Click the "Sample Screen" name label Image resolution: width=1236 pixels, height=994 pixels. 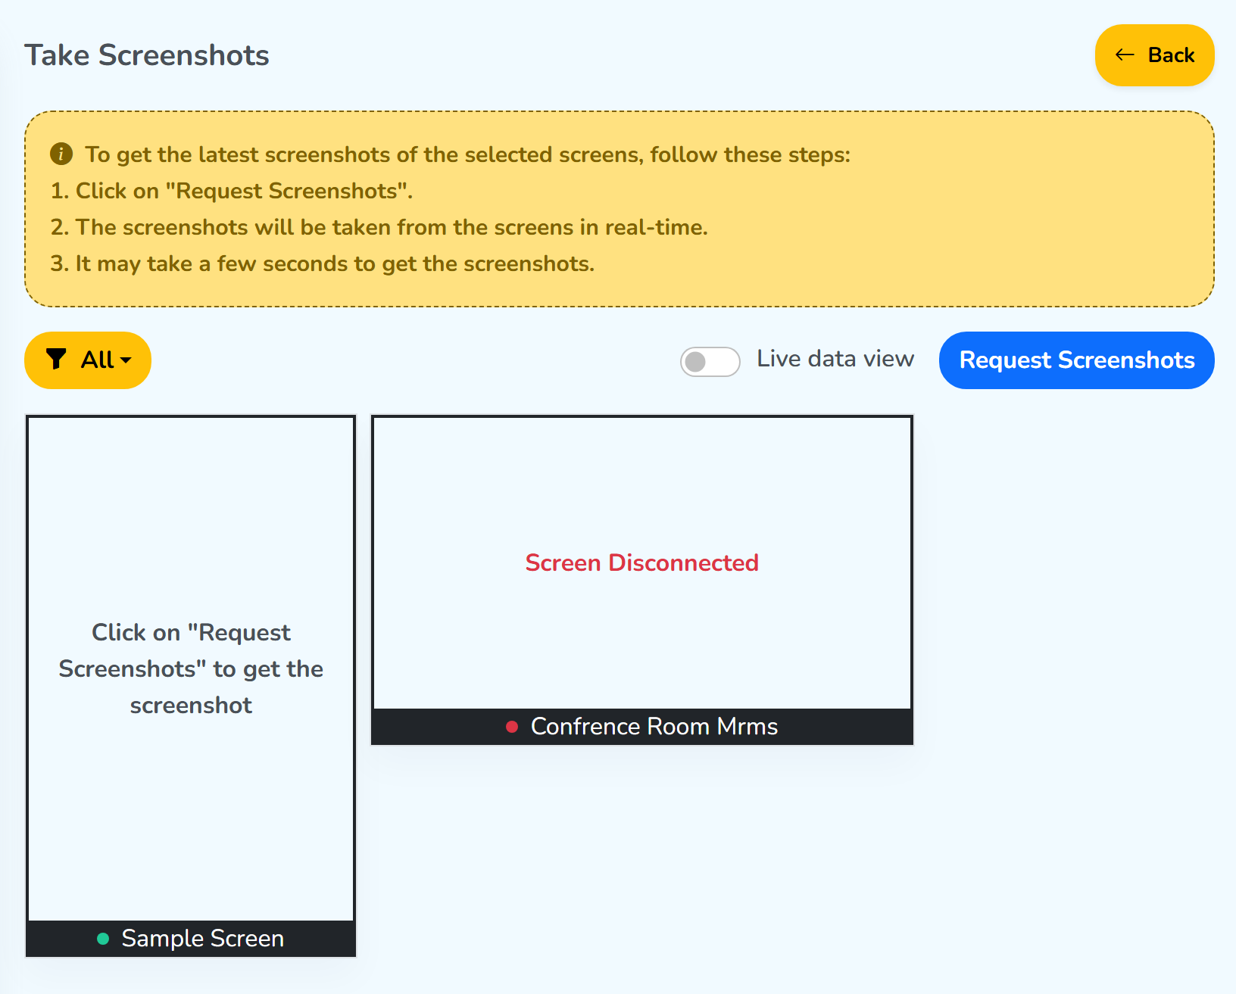click(x=203, y=939)
